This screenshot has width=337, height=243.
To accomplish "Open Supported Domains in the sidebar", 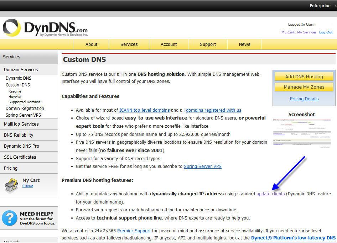I will 25,102.
